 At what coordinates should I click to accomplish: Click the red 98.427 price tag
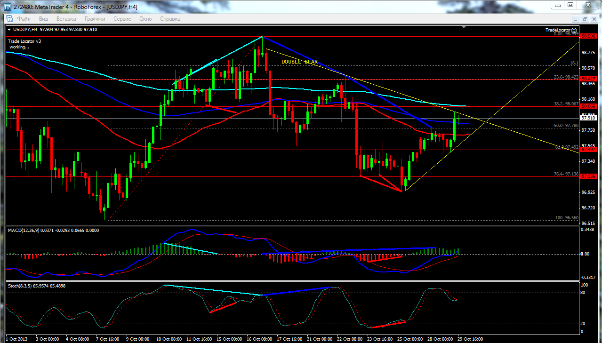click(587, 79)
